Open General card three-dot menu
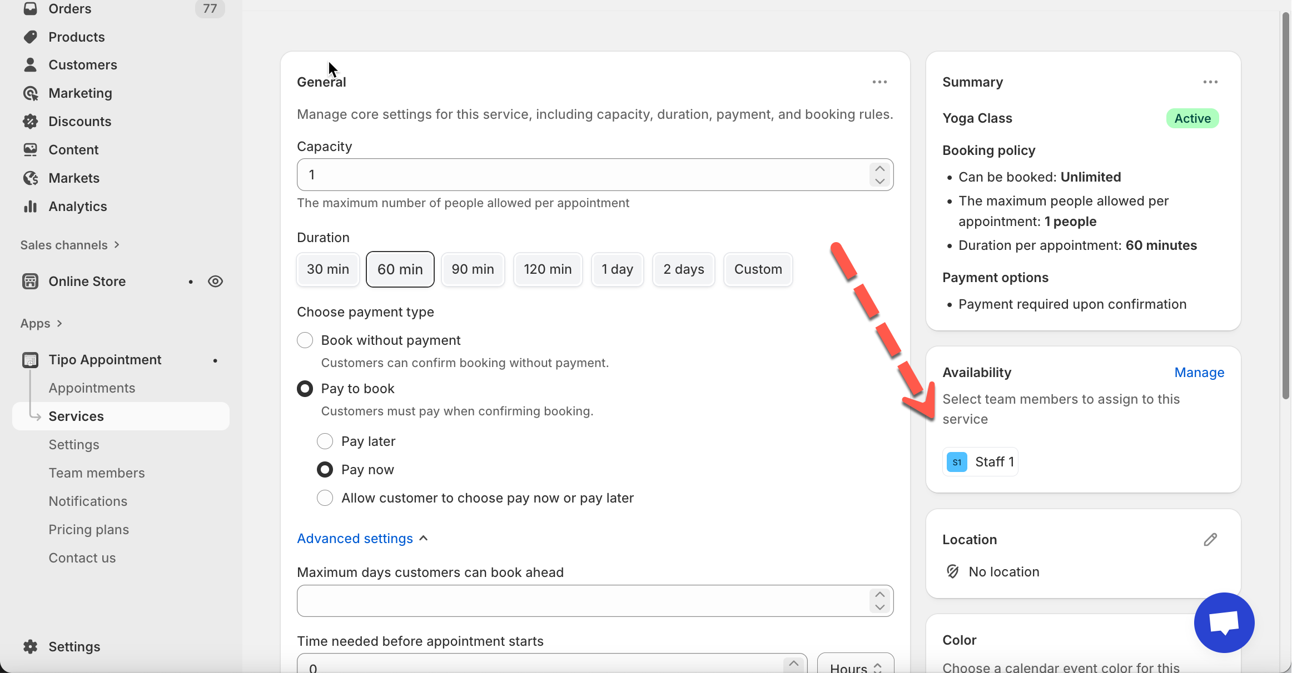This screenshot has height=673, width=1292. tap(879, 82)
